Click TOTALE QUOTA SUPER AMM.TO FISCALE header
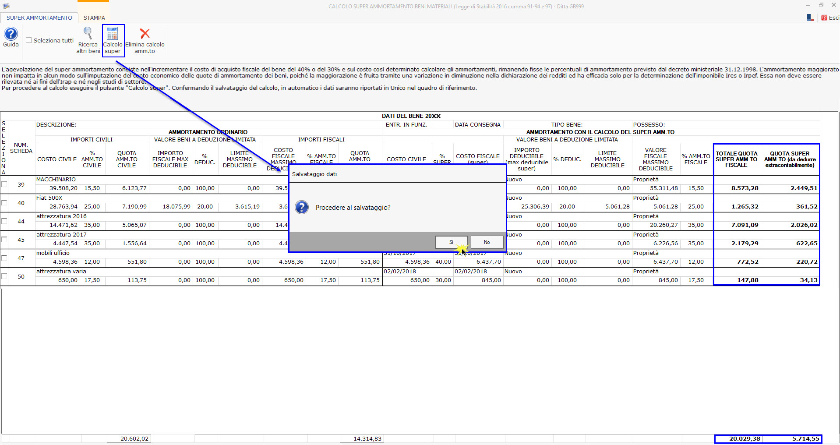This screenshot has width=840, height=445. tap(737, 159)
